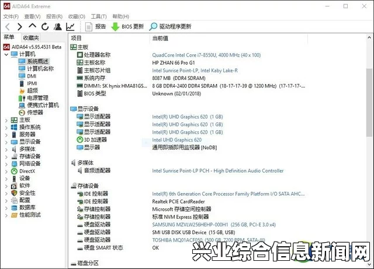Open the 文件(F) menu
The image size is (374, 269).
click(11, 16)
